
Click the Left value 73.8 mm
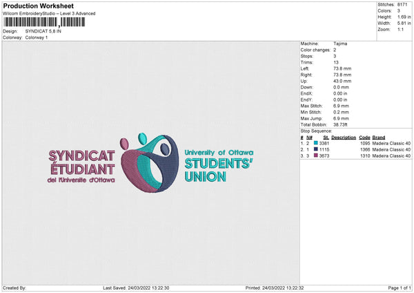342,68
